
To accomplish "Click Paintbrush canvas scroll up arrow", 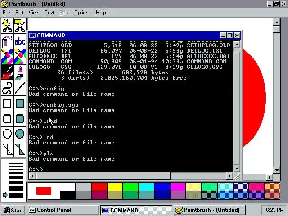I will pos(277,22).
